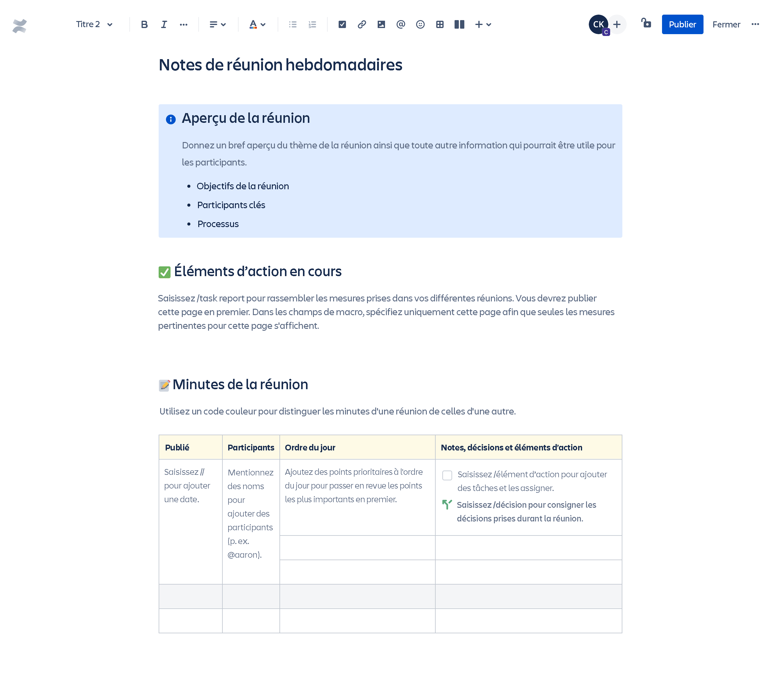The height and width of the screenshot is (690, 781).
Task: Toggle italic formatting
Action: [x=164, y=24]
